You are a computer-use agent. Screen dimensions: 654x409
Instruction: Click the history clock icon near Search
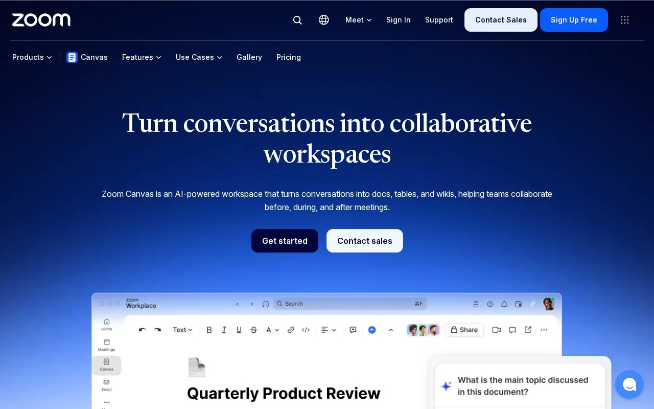(x=266, y=304)
